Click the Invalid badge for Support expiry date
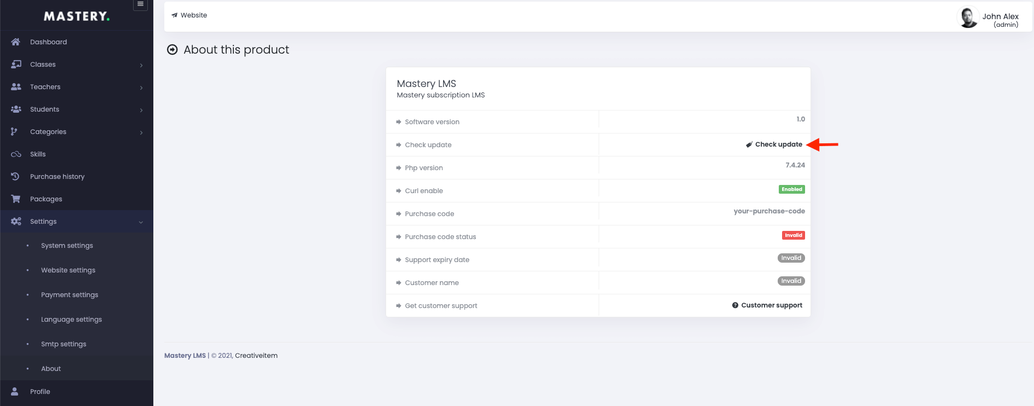The height and width of the screenshot is (406, 1034). (x=791, y=258)
